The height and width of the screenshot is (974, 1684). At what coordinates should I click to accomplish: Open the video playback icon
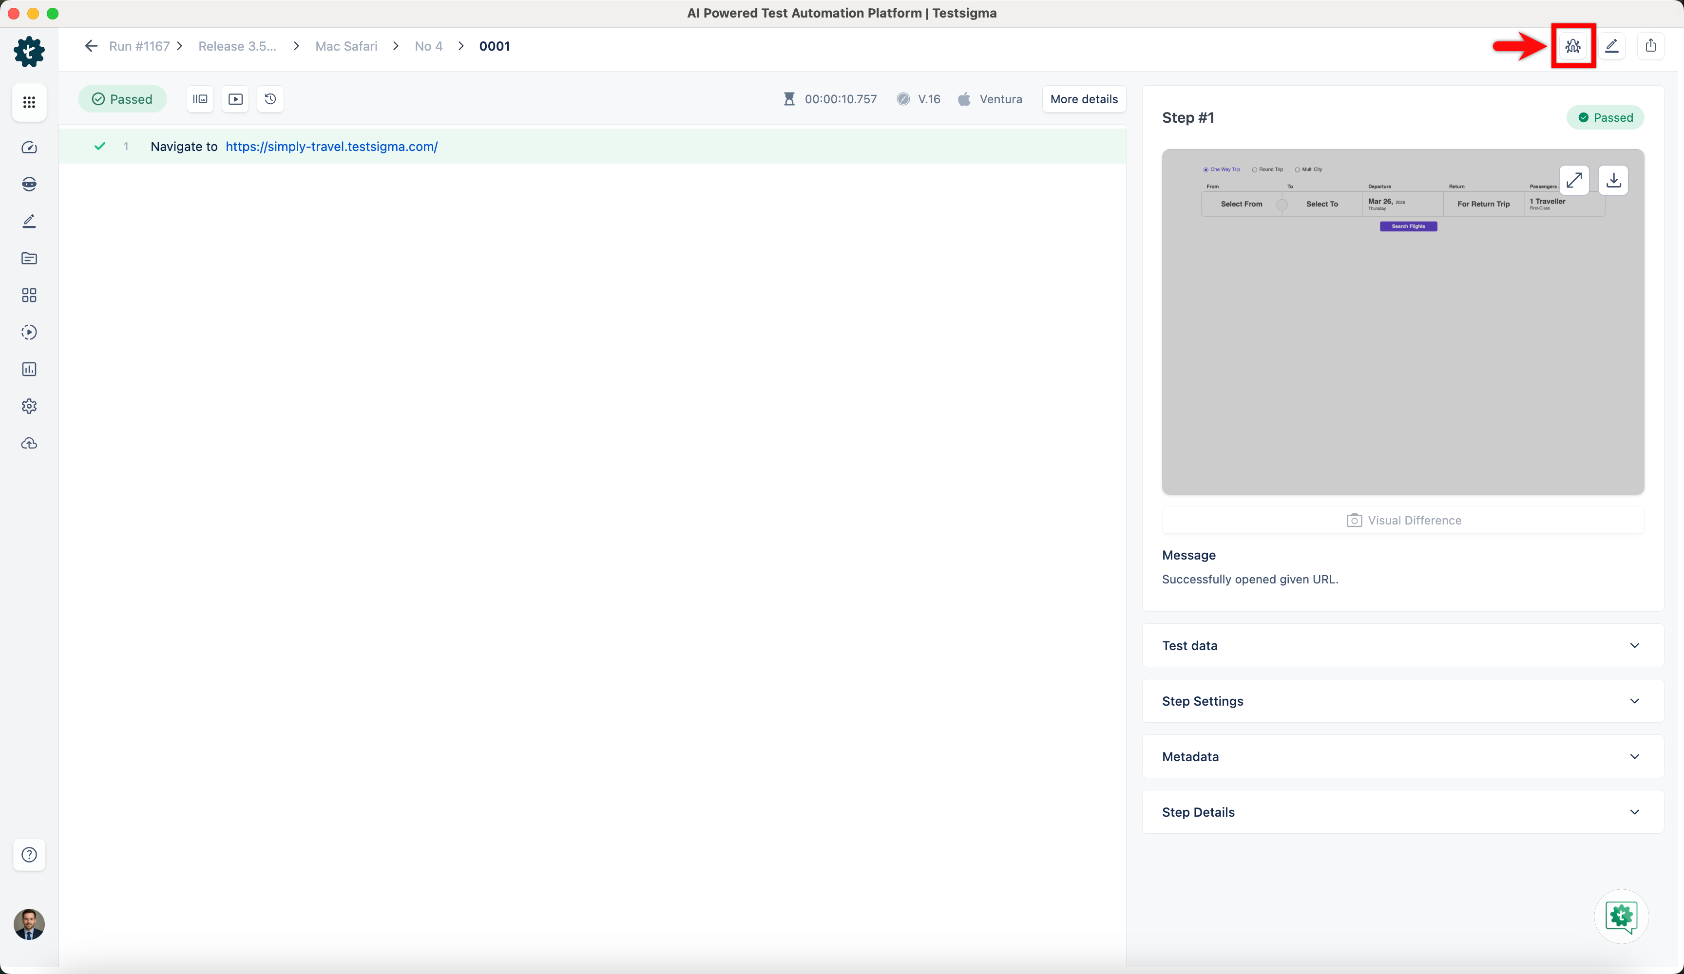coord(235,99)
